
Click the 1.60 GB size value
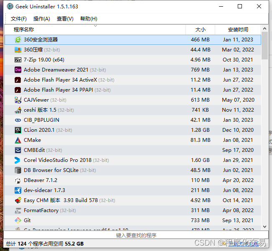200,160
